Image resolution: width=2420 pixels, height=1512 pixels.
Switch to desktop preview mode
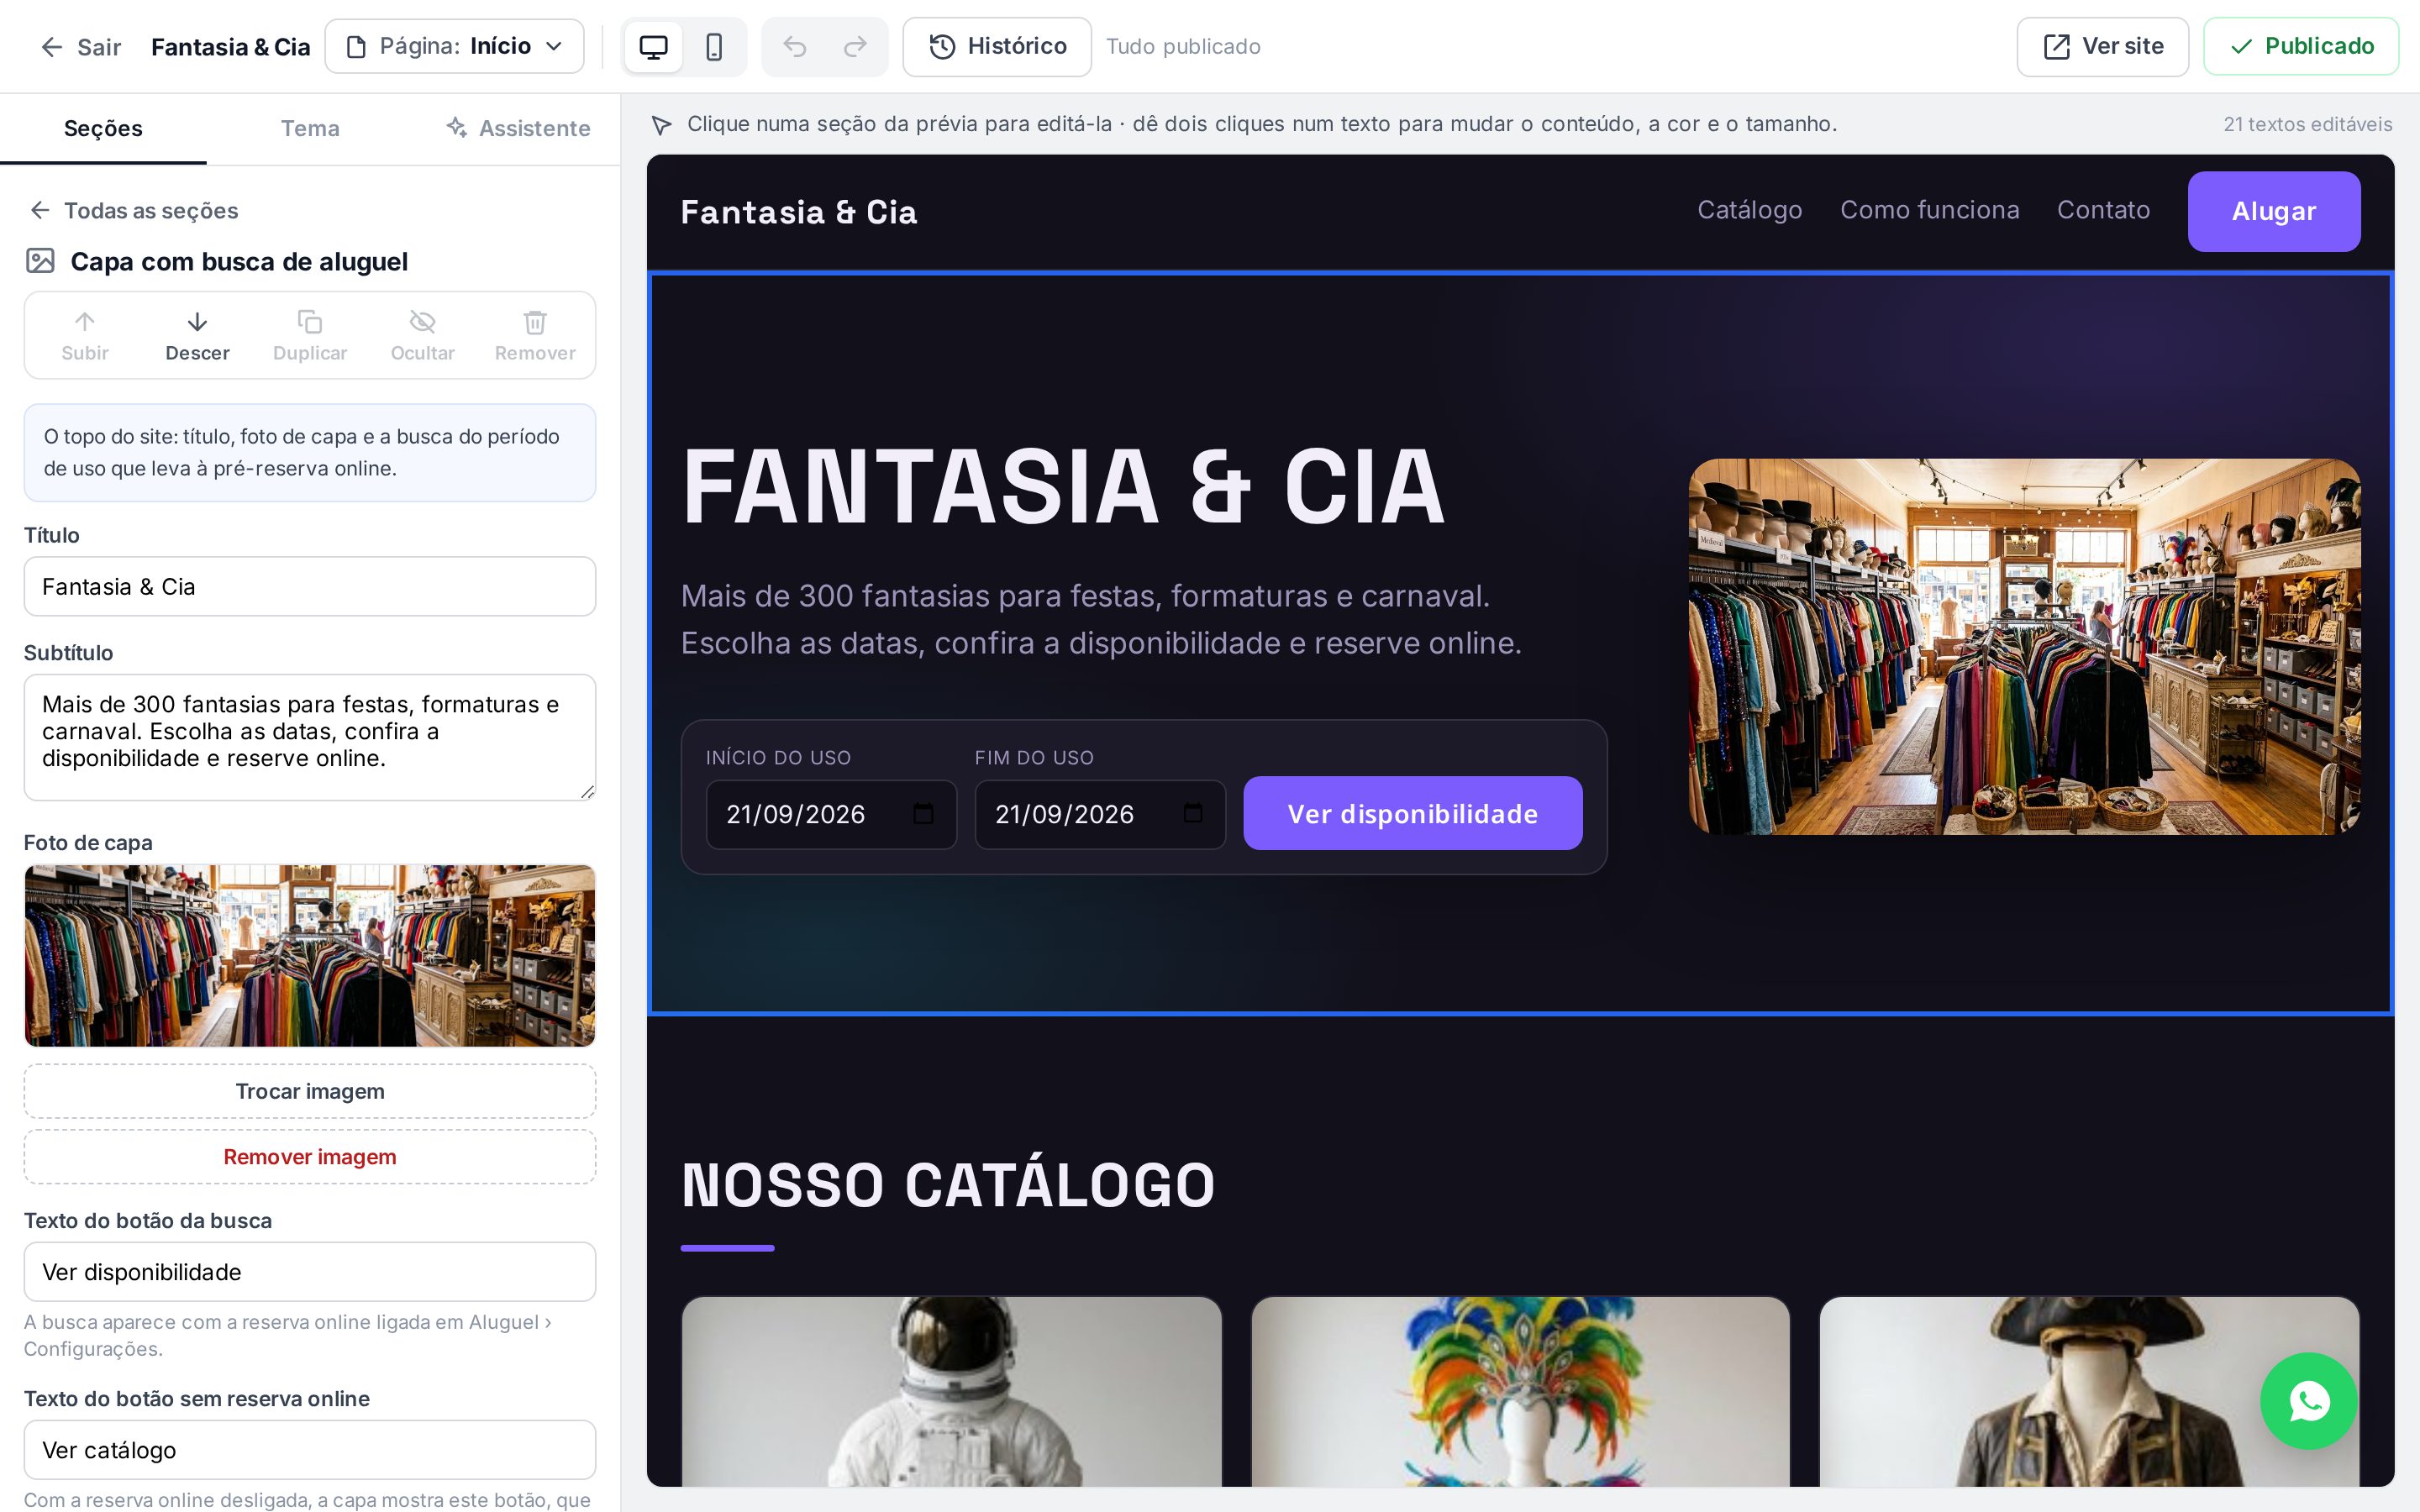click(x=653, y=47)
